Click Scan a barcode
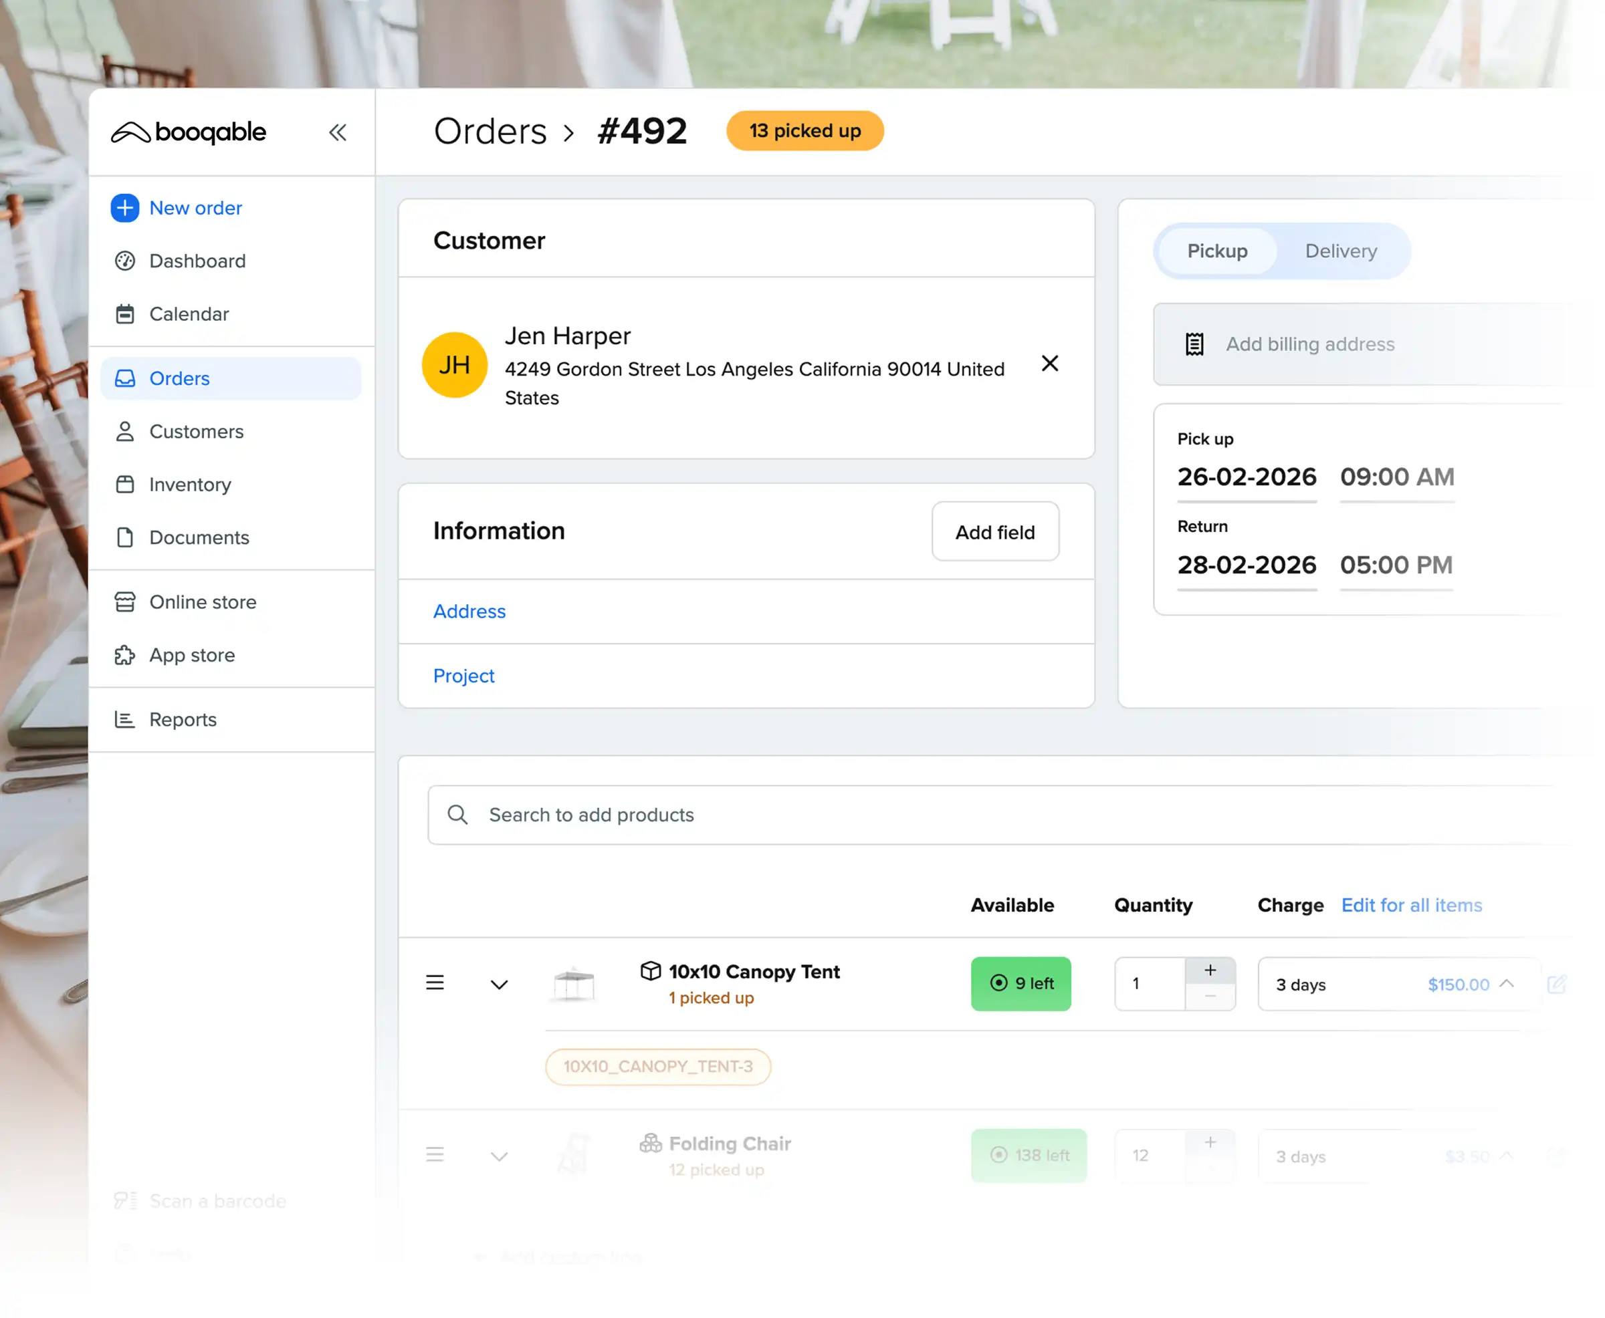Screen dimensions: 1605x1318 [217, 1200]
